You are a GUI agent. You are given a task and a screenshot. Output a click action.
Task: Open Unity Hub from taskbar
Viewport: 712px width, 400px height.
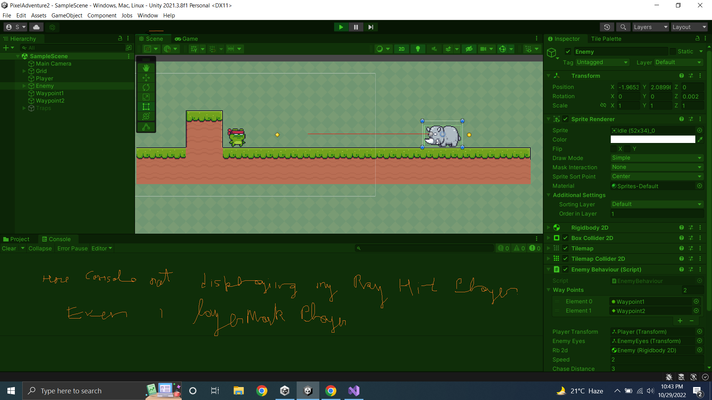(x=285, y=391)
